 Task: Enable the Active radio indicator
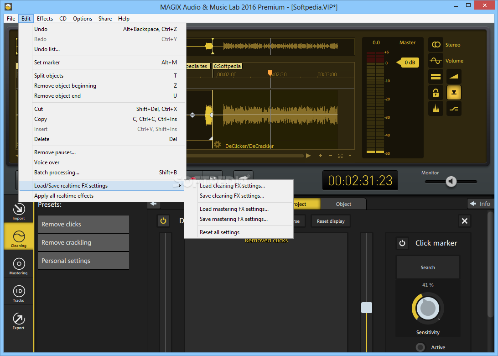[x=420, y=347]
